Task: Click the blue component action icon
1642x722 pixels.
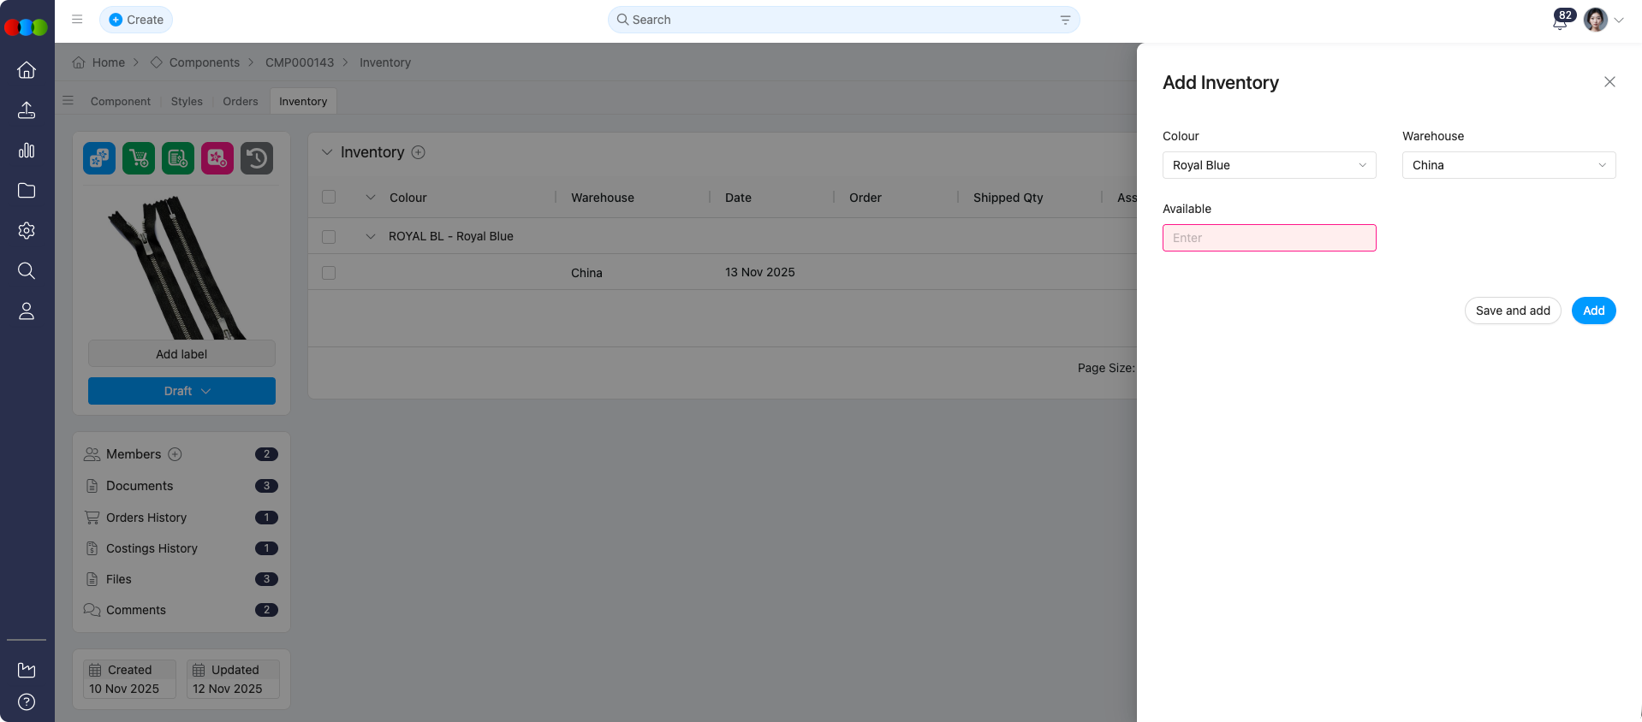Action: pyautogui.click(x=99, y=158)
